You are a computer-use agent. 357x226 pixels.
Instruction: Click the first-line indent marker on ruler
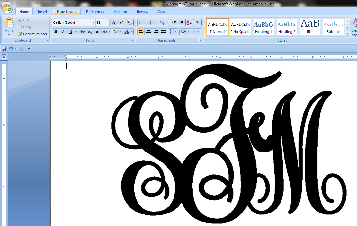pos(66,55)
